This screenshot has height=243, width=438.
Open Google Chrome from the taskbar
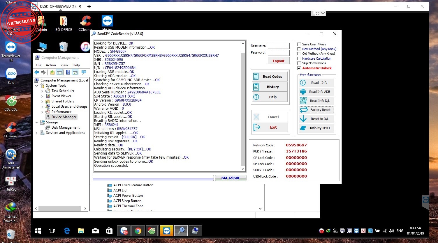tap(138, 231)
